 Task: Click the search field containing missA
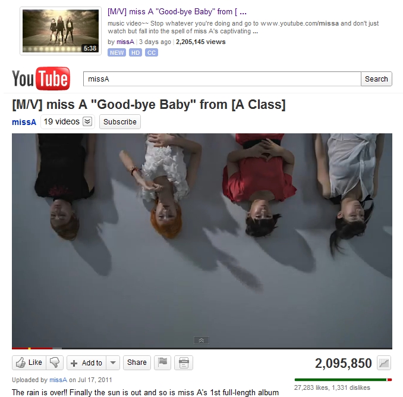[222, 79]
